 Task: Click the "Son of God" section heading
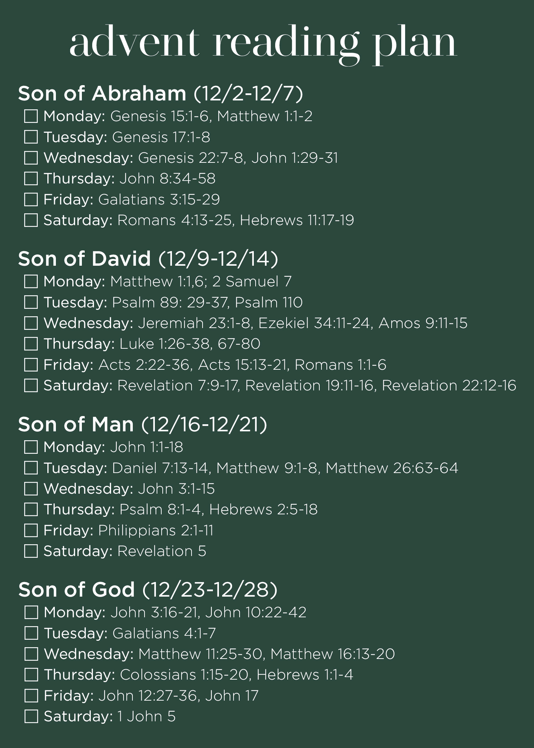pyautogui.click(x=77, y=590)
